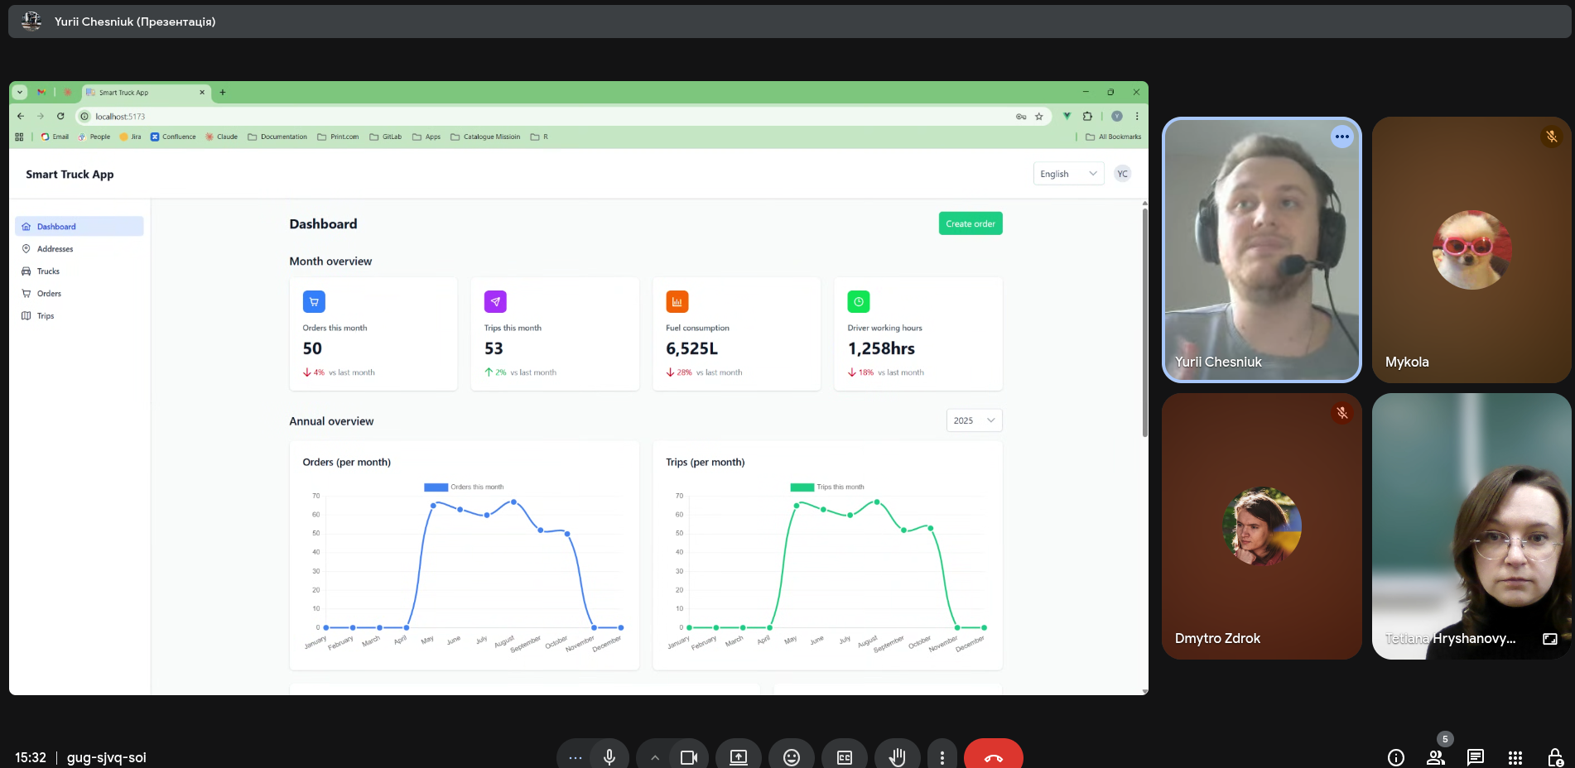Image resolution: width=1575 pixels, height=768 pixels.
Task: Open the host controls lock icon
Action: pos(1554,757)
